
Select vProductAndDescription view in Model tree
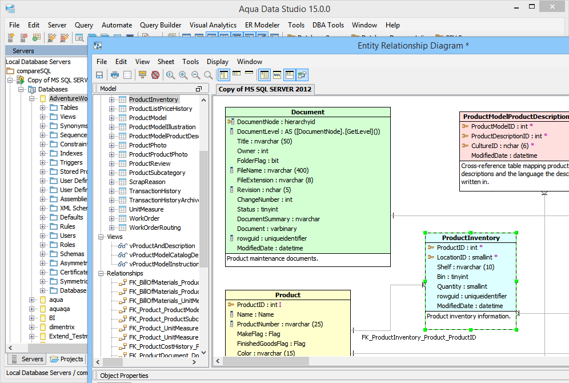click(162, 246)
